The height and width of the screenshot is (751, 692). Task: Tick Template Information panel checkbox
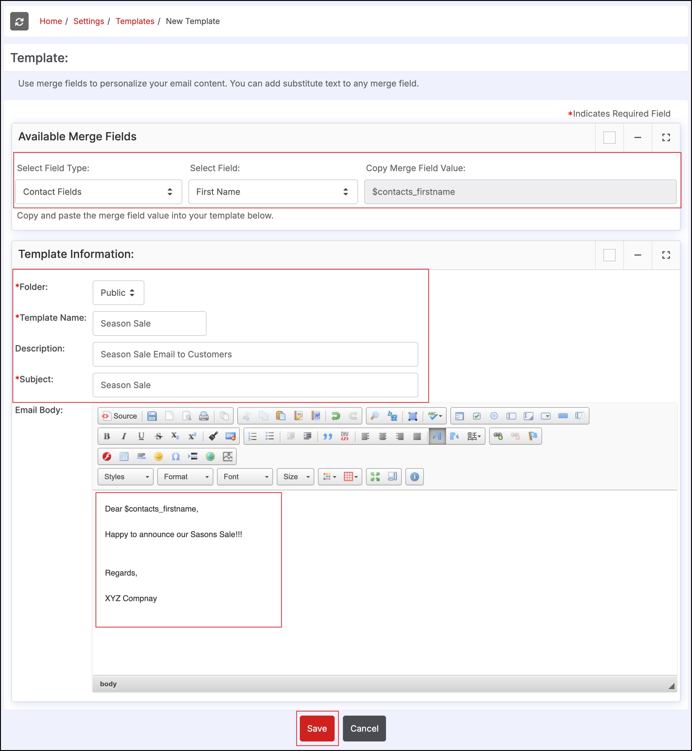click(x=609, y=255)
